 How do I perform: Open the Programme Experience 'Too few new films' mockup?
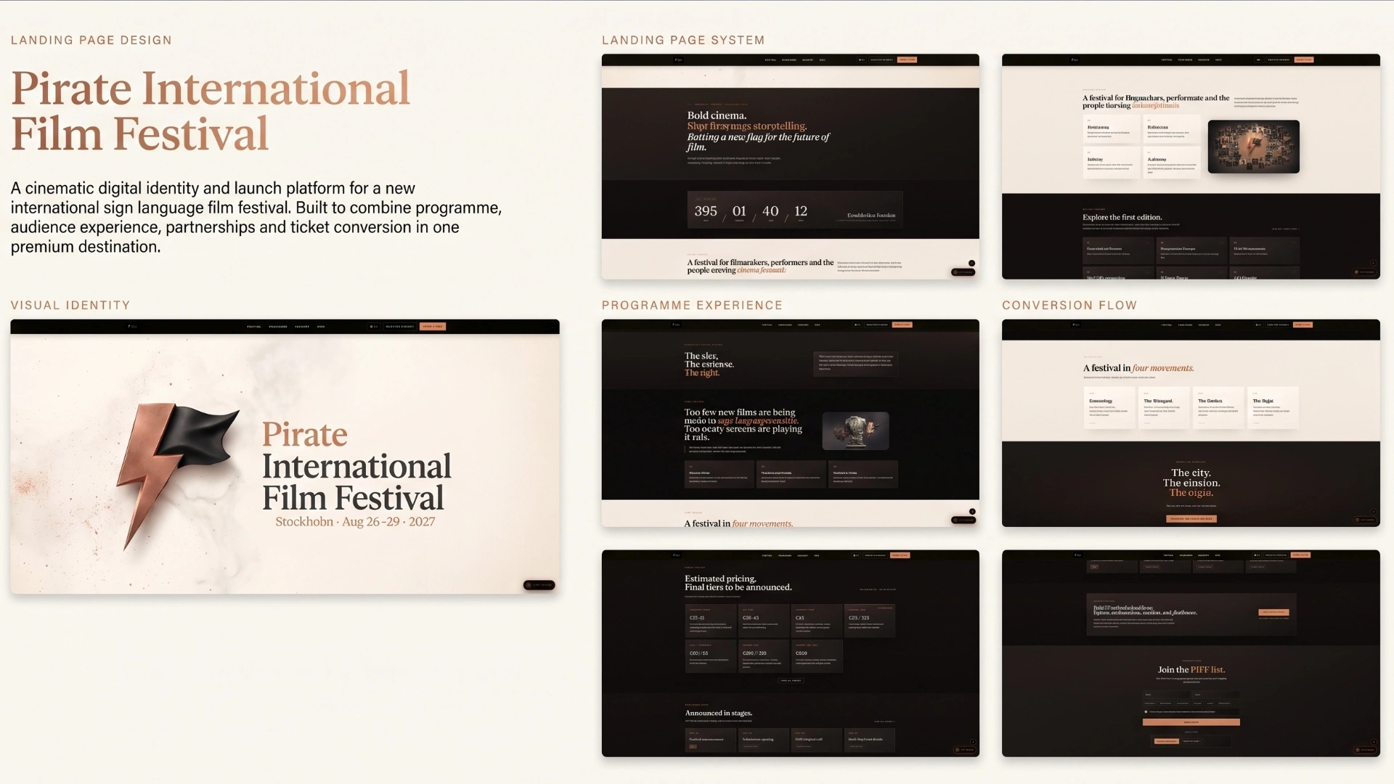(x=790, y=422)
